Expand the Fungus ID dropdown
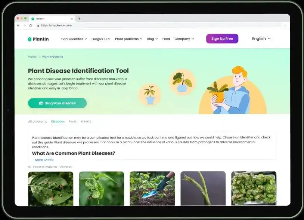The height and width of the screenshot is (220, 304). click(101, 39)
